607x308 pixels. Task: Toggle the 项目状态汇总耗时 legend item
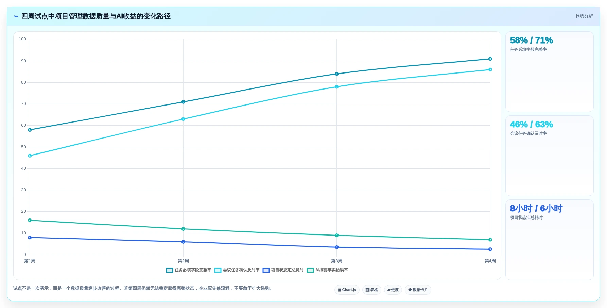[283, 270]
